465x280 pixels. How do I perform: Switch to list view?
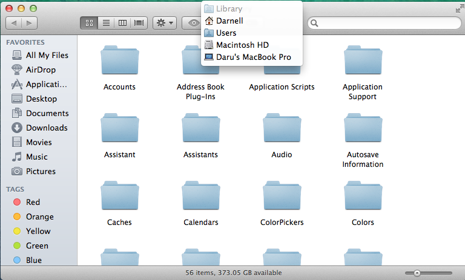click(106, 23)
